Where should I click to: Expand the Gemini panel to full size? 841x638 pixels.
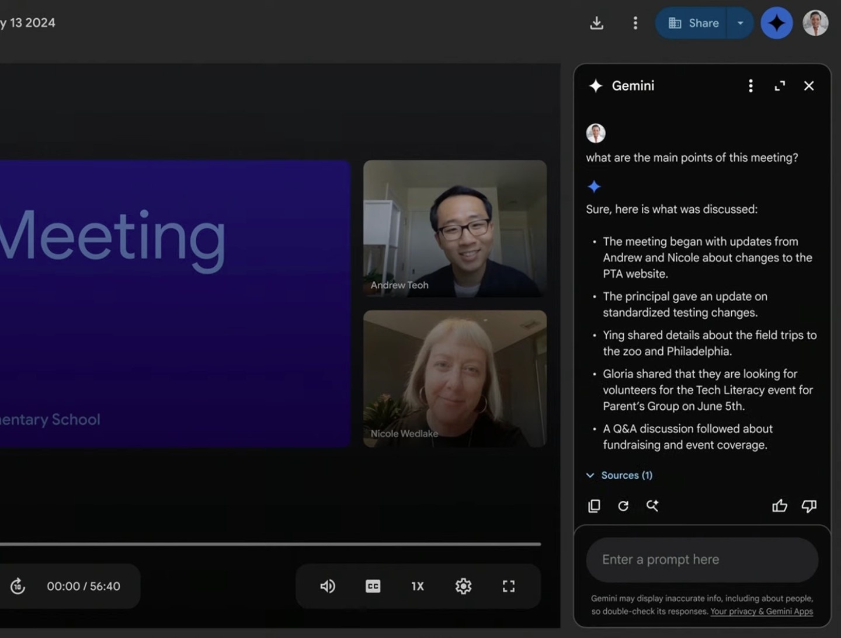tap(780, 86)
